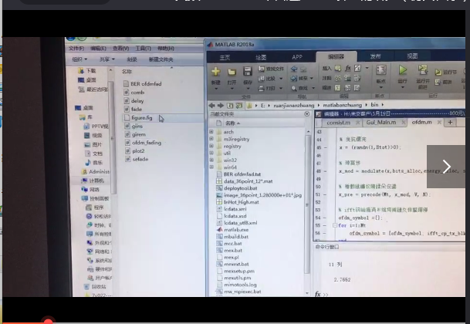
Task: Click the Find magnifier icon in ribbon
Action: 294,88
